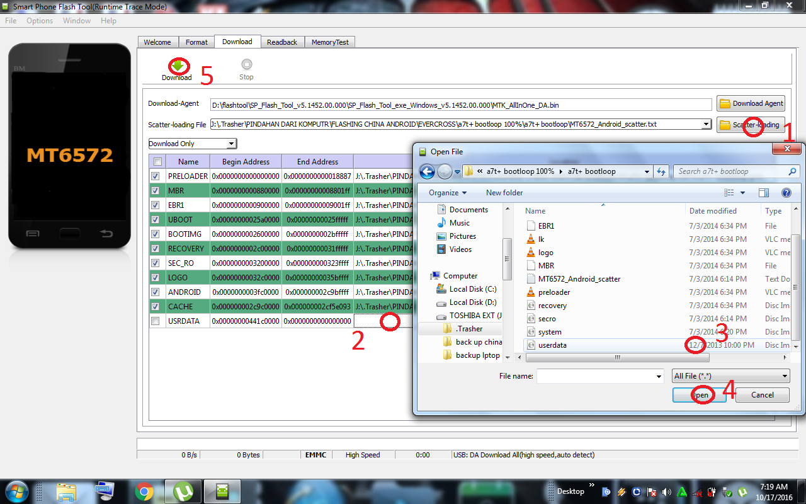Viewport: 806px width, 504px height.
Task: Click the blue help question mark icon
Action: pyautogui.click(x=786, y=193)
